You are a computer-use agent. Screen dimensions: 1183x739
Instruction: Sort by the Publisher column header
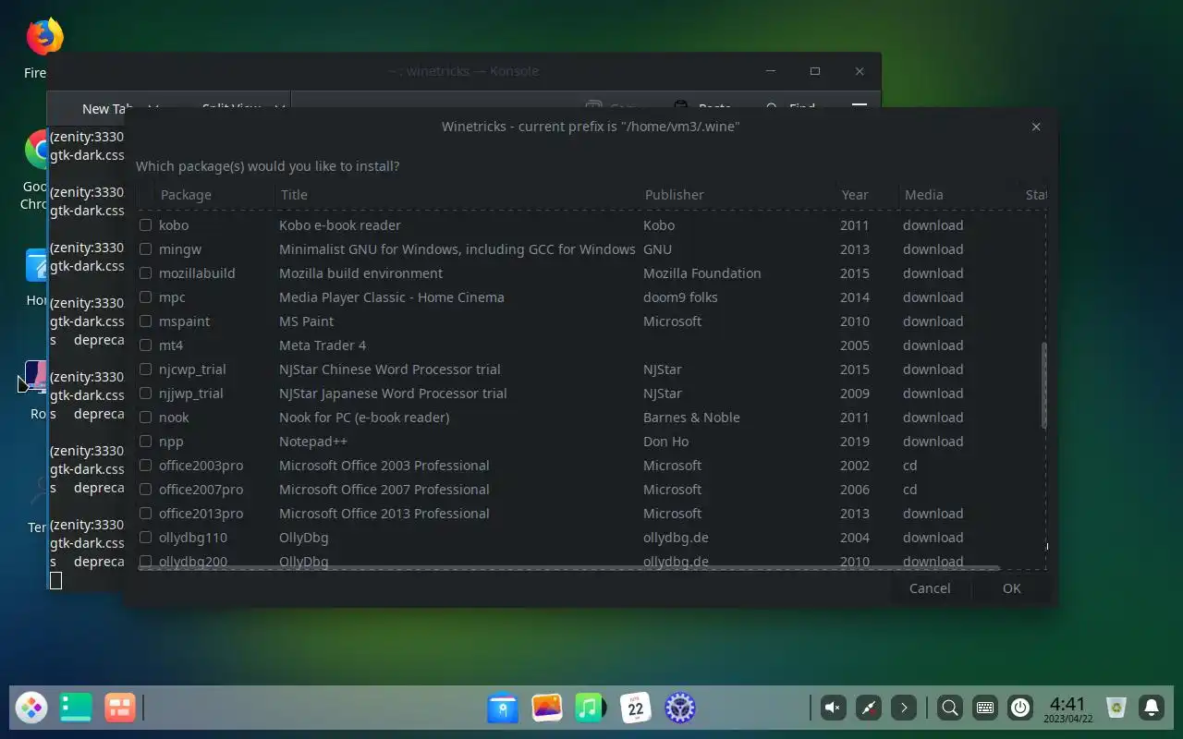point(737,195)
